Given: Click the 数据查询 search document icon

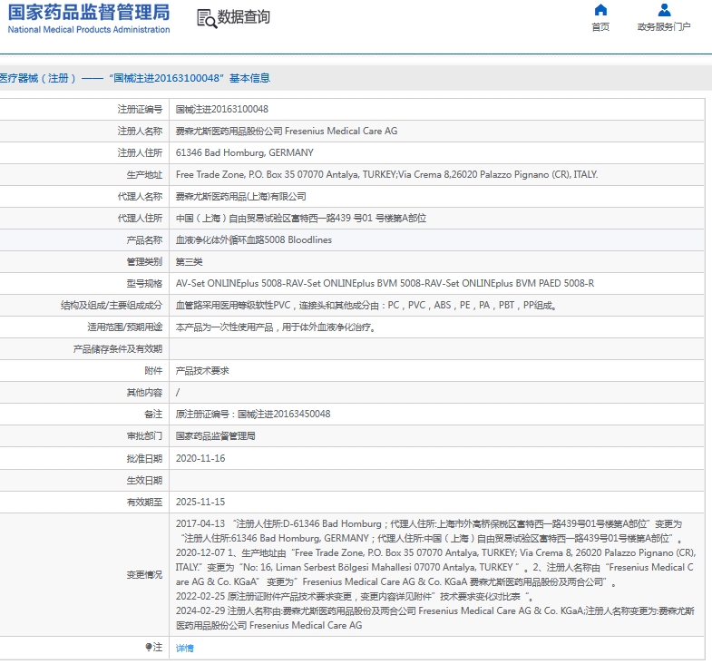Looking at the screenshot, I should [x=207, y=19].
